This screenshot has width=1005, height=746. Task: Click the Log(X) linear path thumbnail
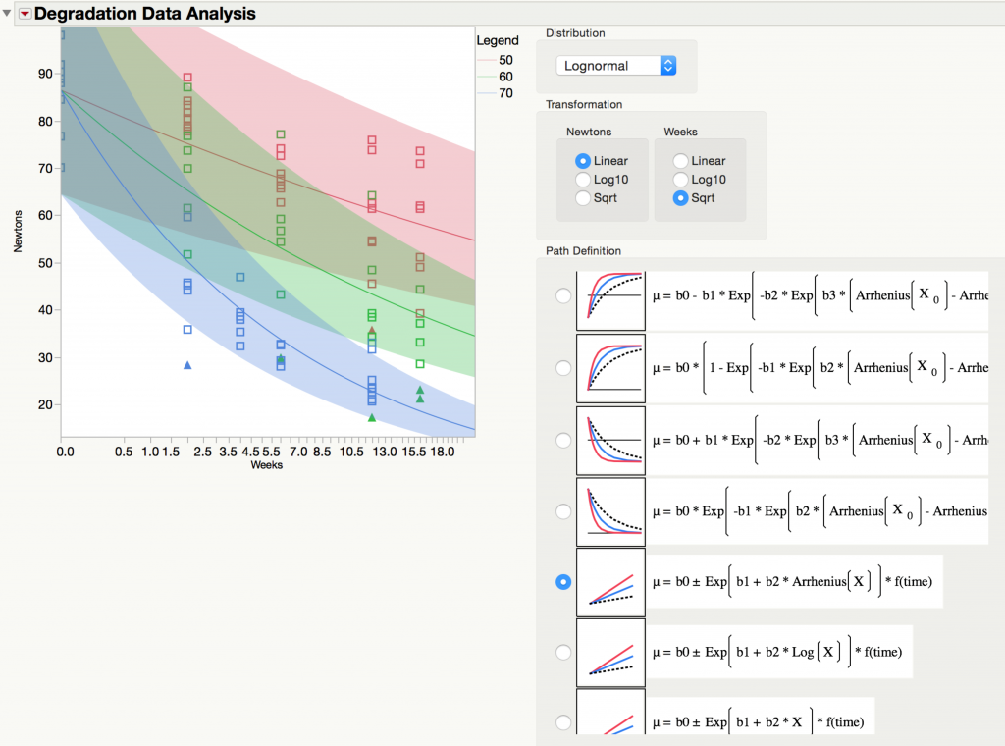click(x=610, y=652)
